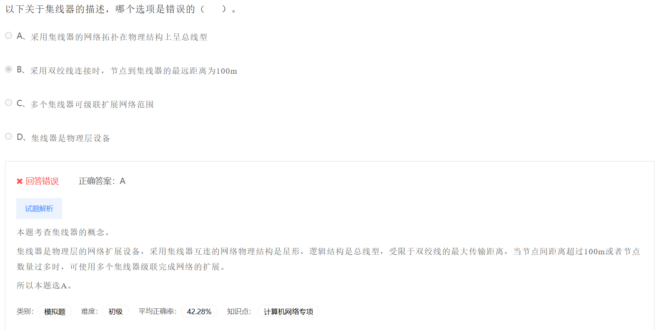Click option D text 集线器是物理层设备
659x330 pixels.
(x=70, y=138)
